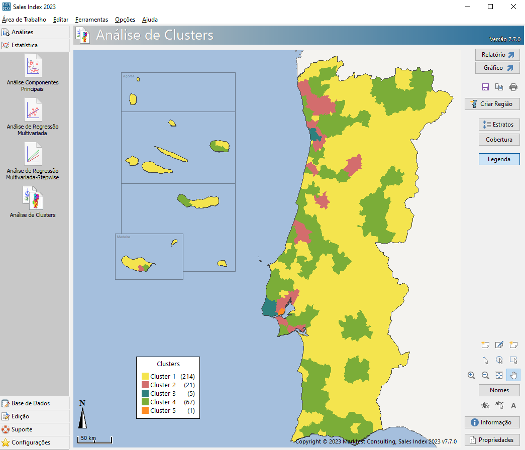Toggle the Cobertura map layer
The width and height of the screenshot is (525, 450).
click(499, 140)
